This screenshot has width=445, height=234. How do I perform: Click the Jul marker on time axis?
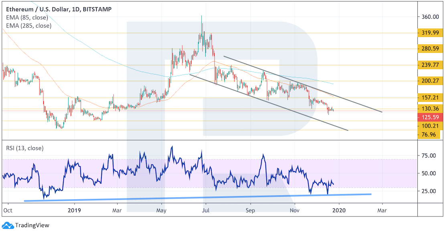click(205, 210)
